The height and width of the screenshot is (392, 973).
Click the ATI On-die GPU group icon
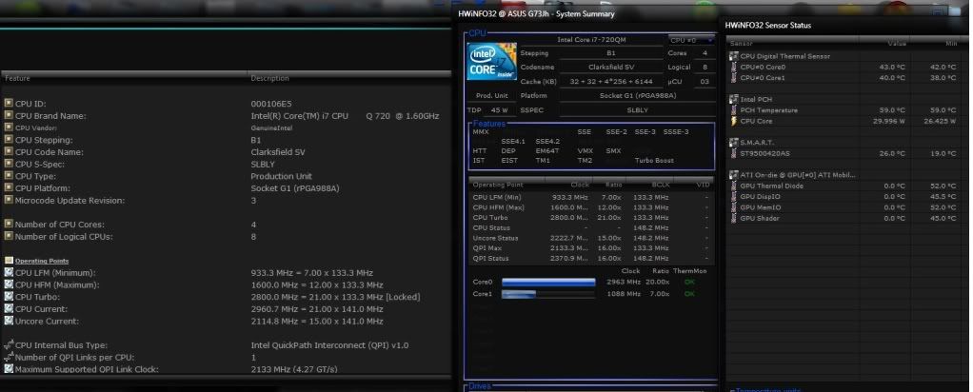tap(734, 175)
